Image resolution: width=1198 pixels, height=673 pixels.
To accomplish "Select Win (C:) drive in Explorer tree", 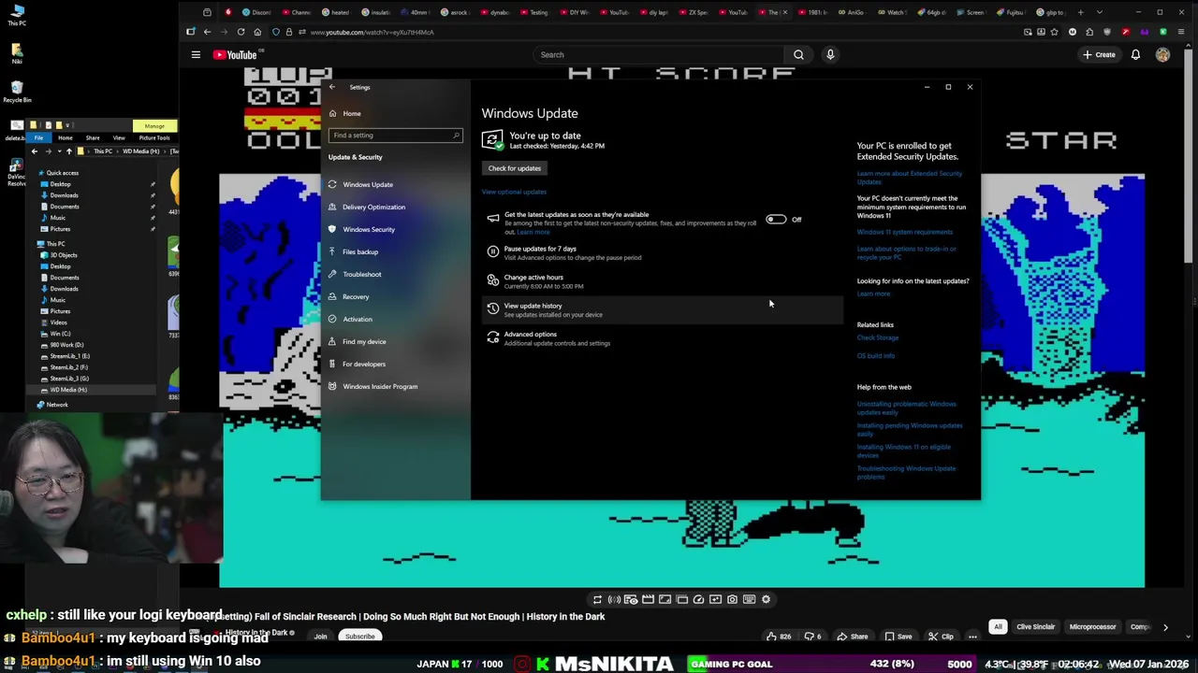I will 60,334.
